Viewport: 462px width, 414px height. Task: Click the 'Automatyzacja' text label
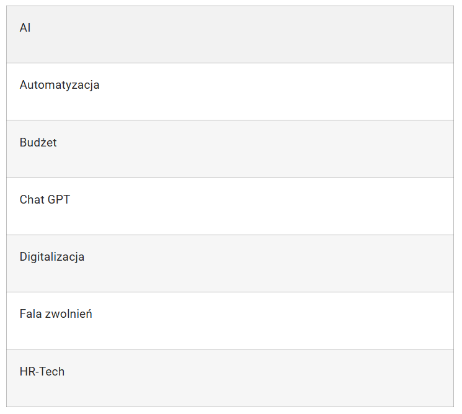[60, 85]
